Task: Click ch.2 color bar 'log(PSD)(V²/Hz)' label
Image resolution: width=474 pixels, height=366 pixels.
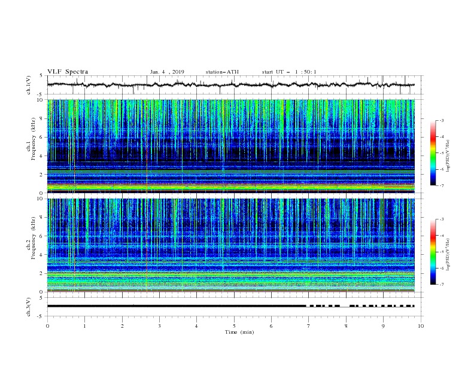Action: click(x=448, y=254)
